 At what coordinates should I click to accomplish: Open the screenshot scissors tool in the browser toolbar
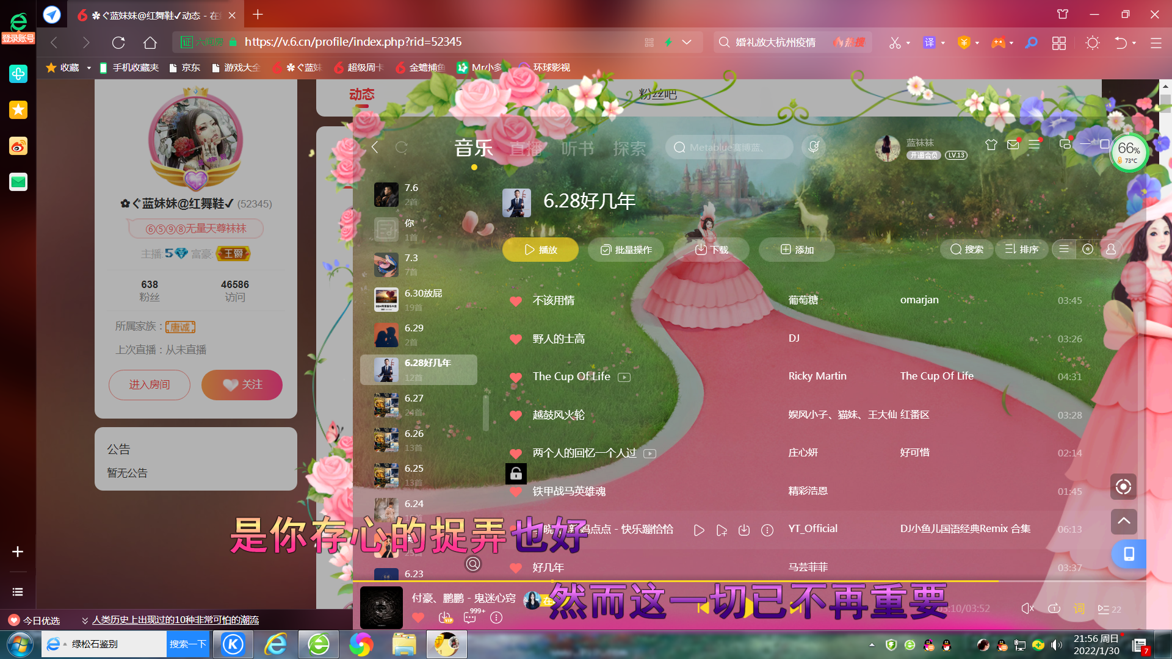(895, 43)
